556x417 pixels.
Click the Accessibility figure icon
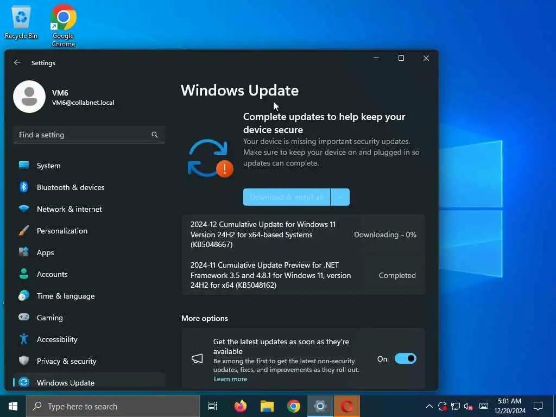[24, 339]
